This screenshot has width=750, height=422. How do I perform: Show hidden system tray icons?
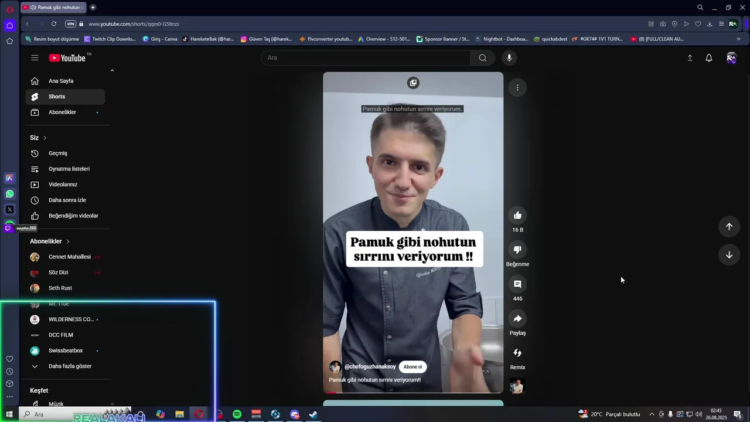point(652,414)
